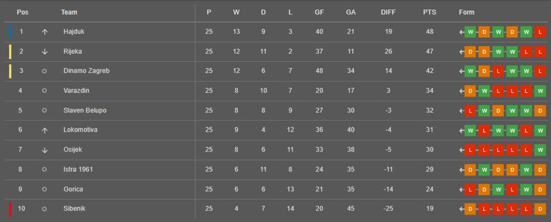Click the Team column header
551x222 pixels.
(69, 12)
